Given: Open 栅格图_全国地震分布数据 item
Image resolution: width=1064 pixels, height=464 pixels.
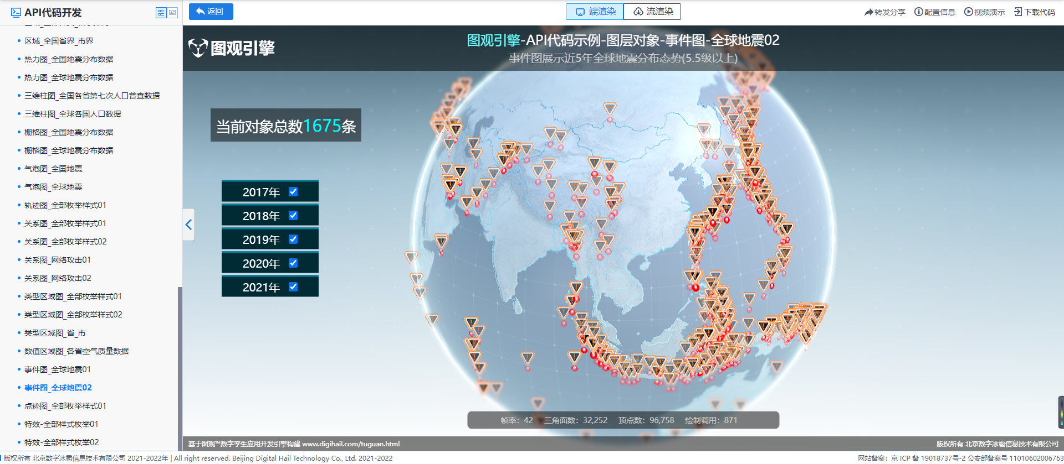Looking at the screenshot, I should [69, 132].
